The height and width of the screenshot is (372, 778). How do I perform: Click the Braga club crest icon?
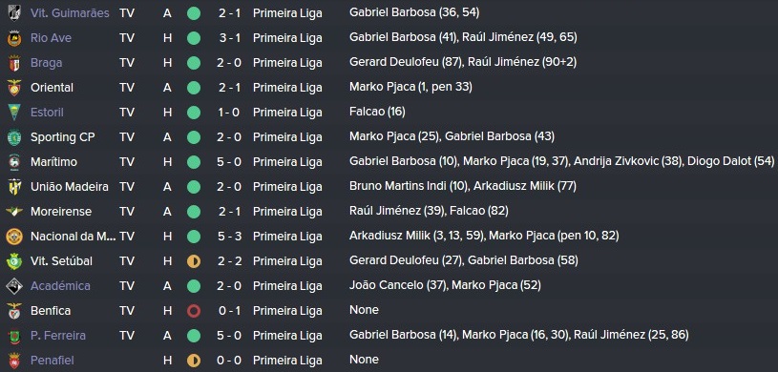(x=14, y=63)
